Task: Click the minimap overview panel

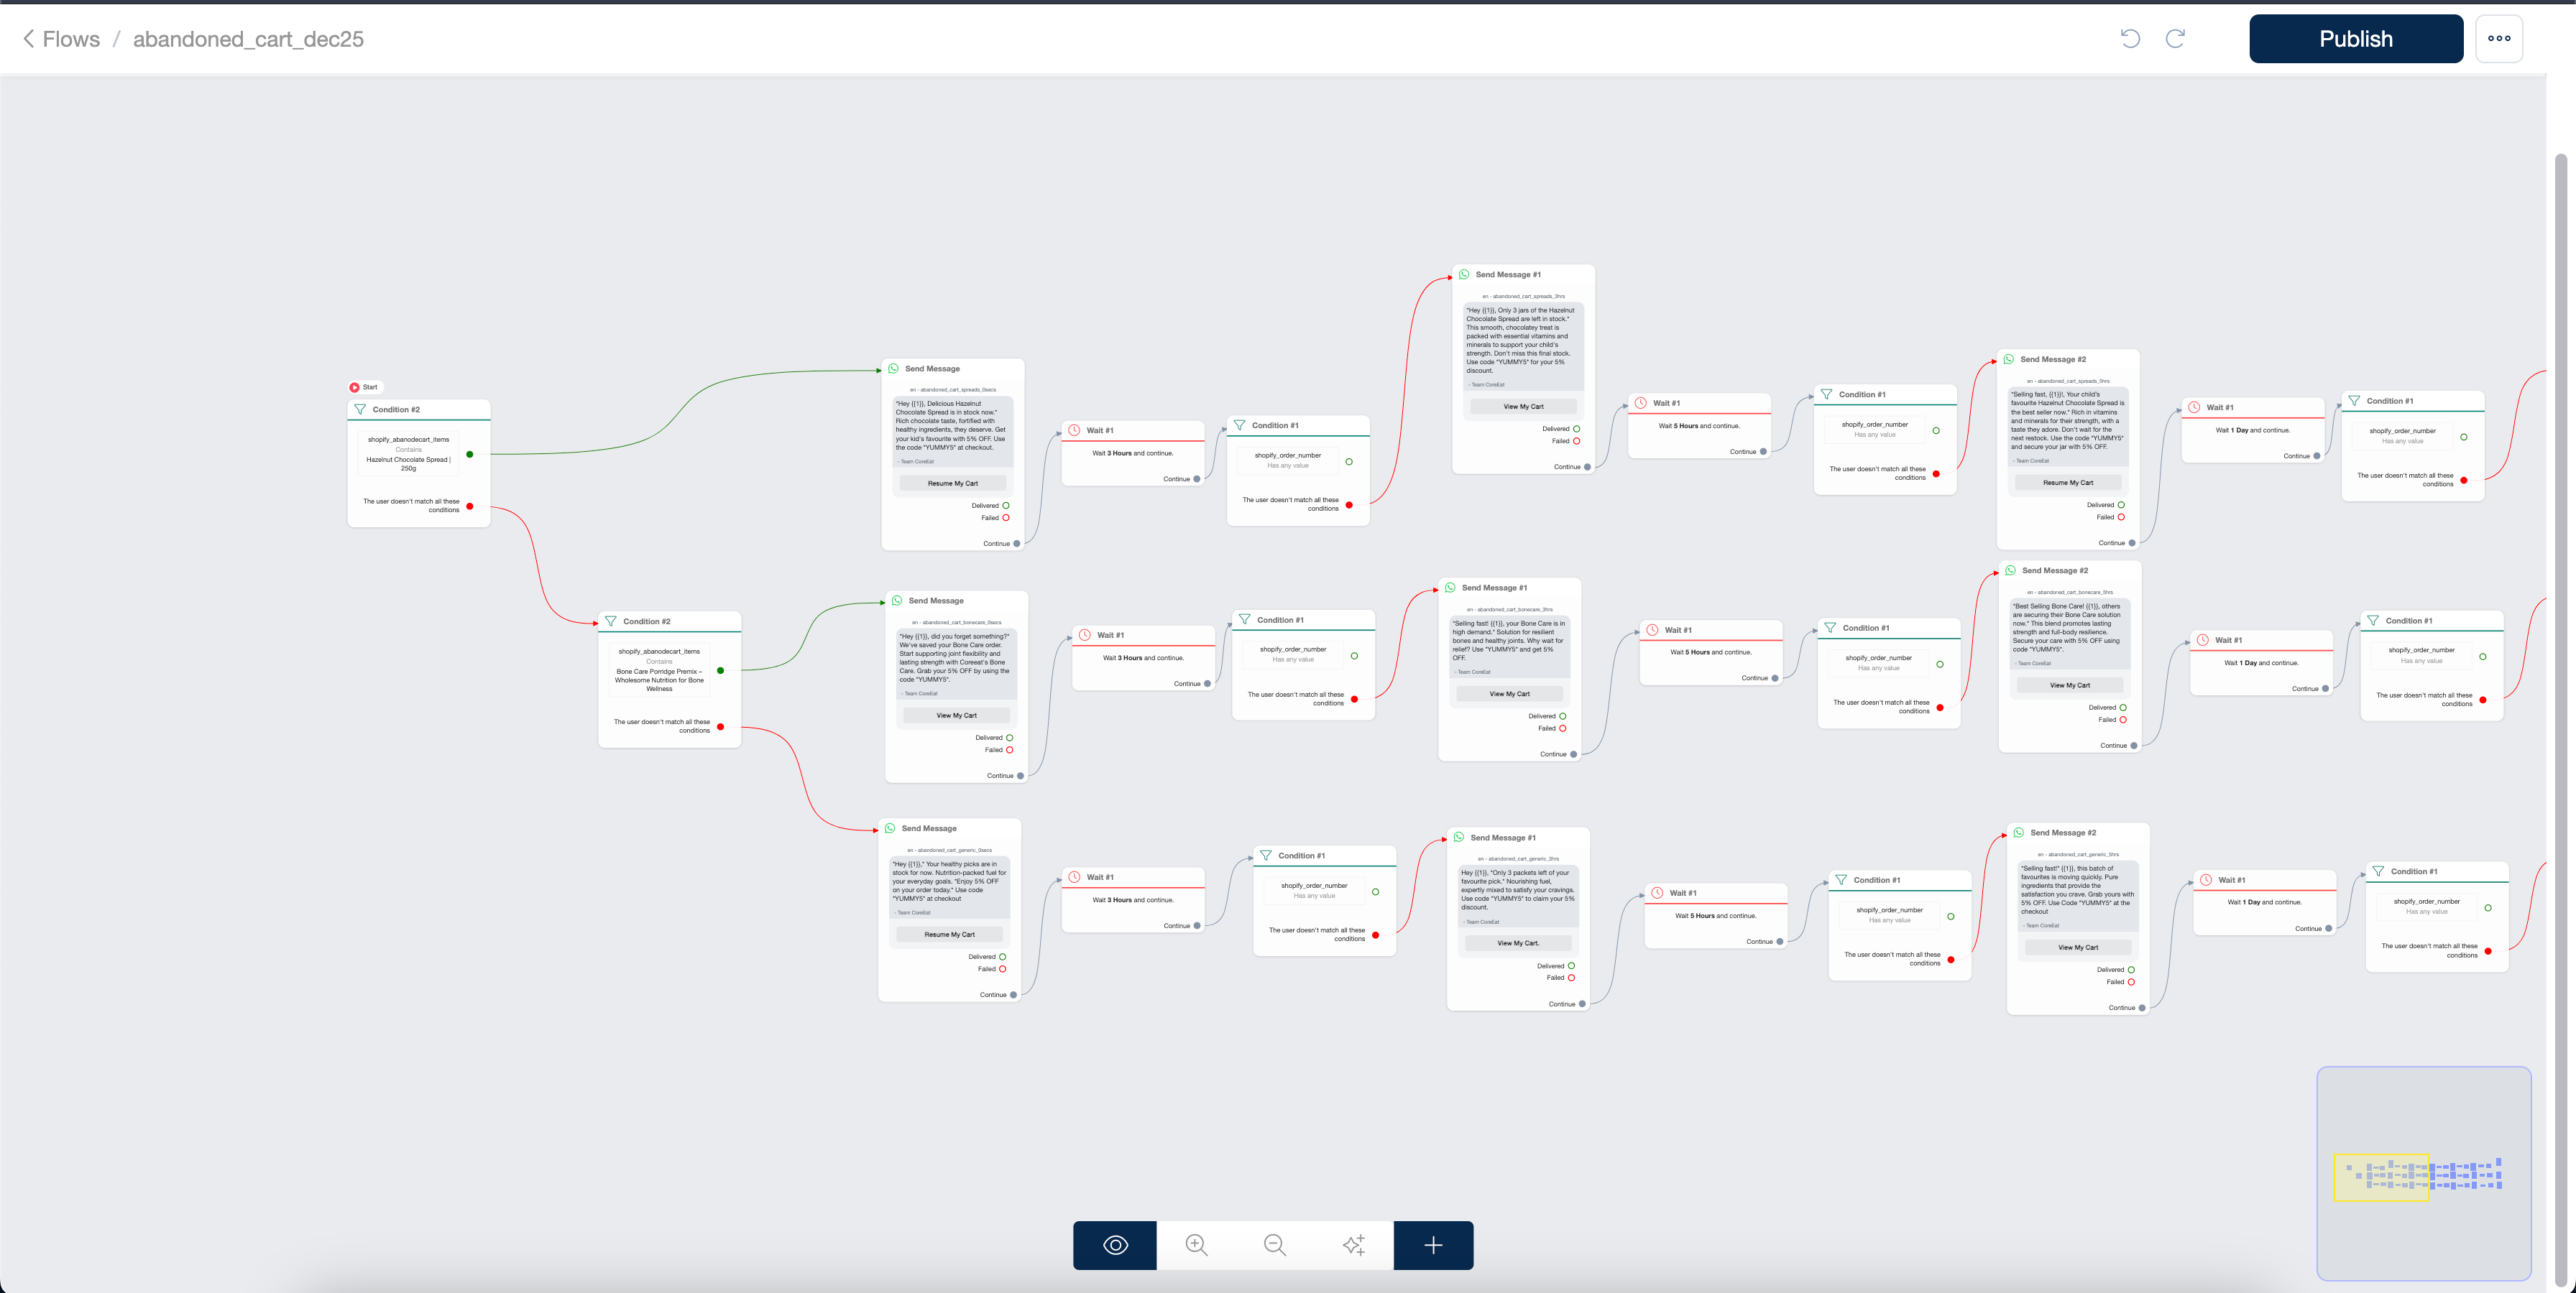Action: click(x=2423, y=1173)
